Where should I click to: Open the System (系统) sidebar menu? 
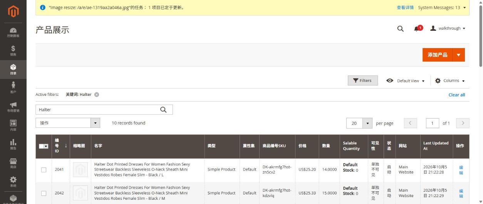(x=13, y=182)
